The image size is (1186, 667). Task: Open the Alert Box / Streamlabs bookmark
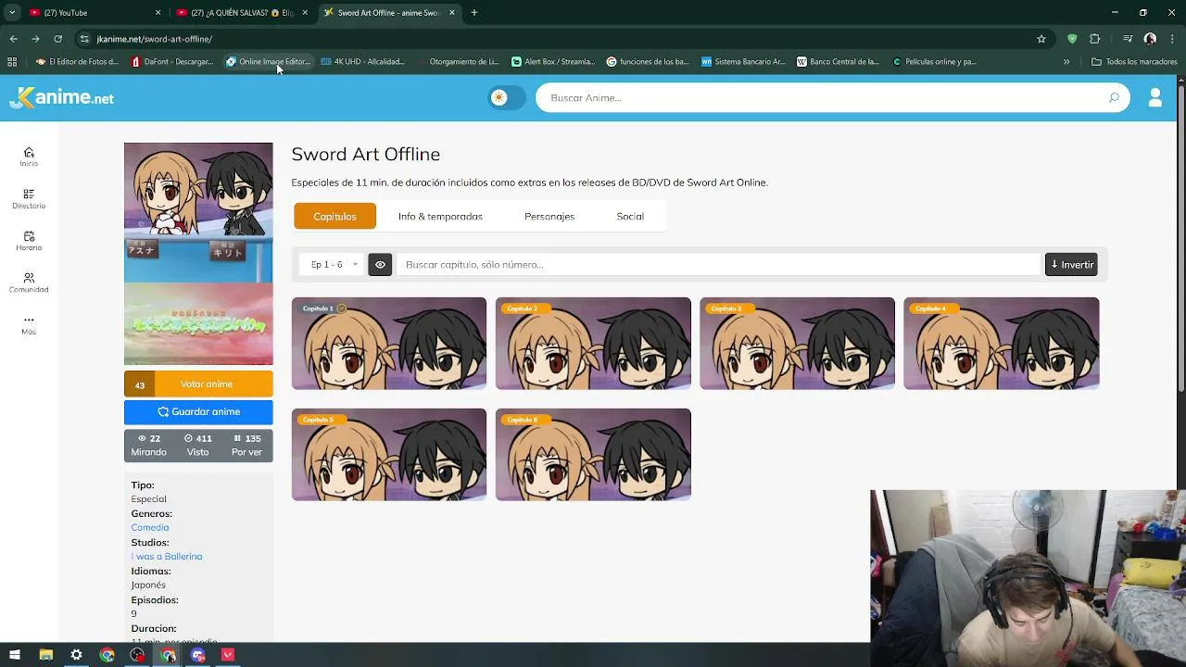553,62
